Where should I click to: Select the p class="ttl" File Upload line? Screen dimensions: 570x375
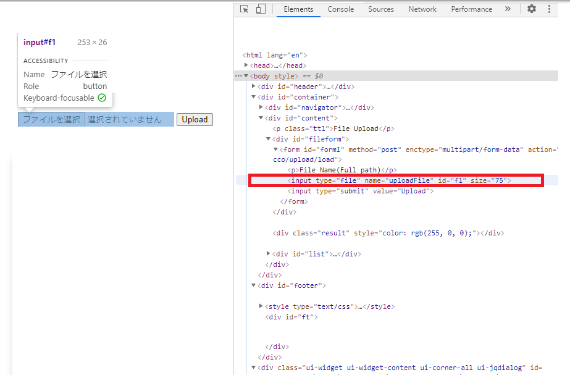tap(333, 129)
